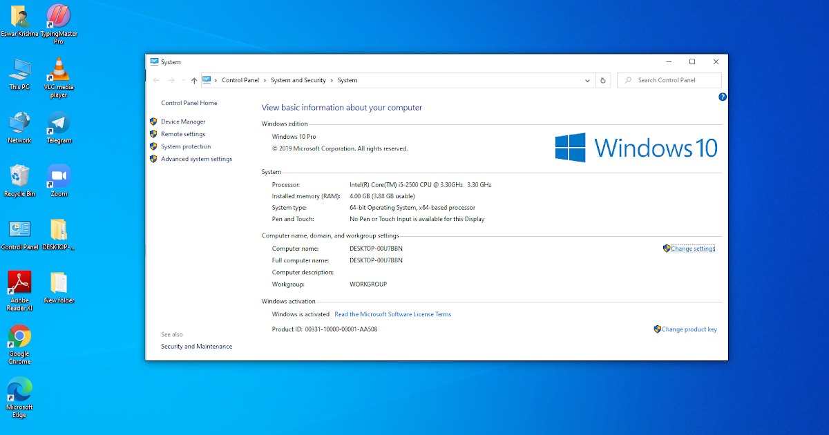Click the help question mark icon
The image size is (829, 435).
pyautogui.click(x=722, y=97)
